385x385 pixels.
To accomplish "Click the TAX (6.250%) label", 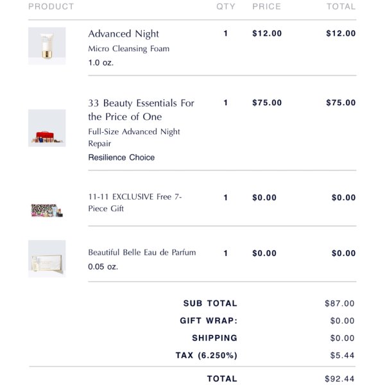I will [x=207, y=355].
